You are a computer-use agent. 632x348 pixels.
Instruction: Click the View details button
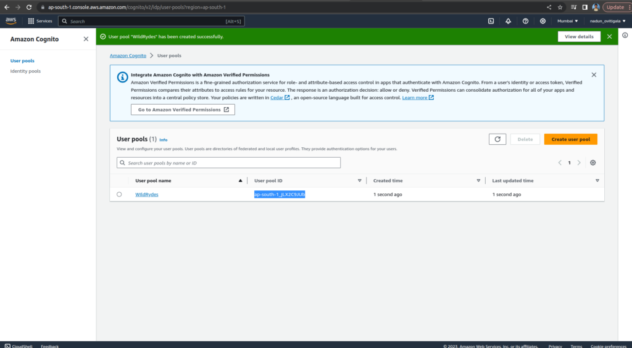pyautogui.click(x=579, y=36)
